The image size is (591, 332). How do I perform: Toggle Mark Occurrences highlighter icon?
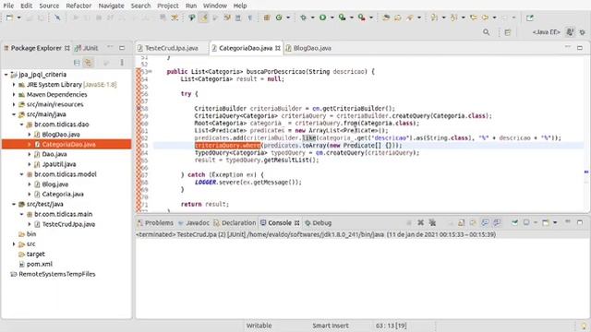coord(203,18)
